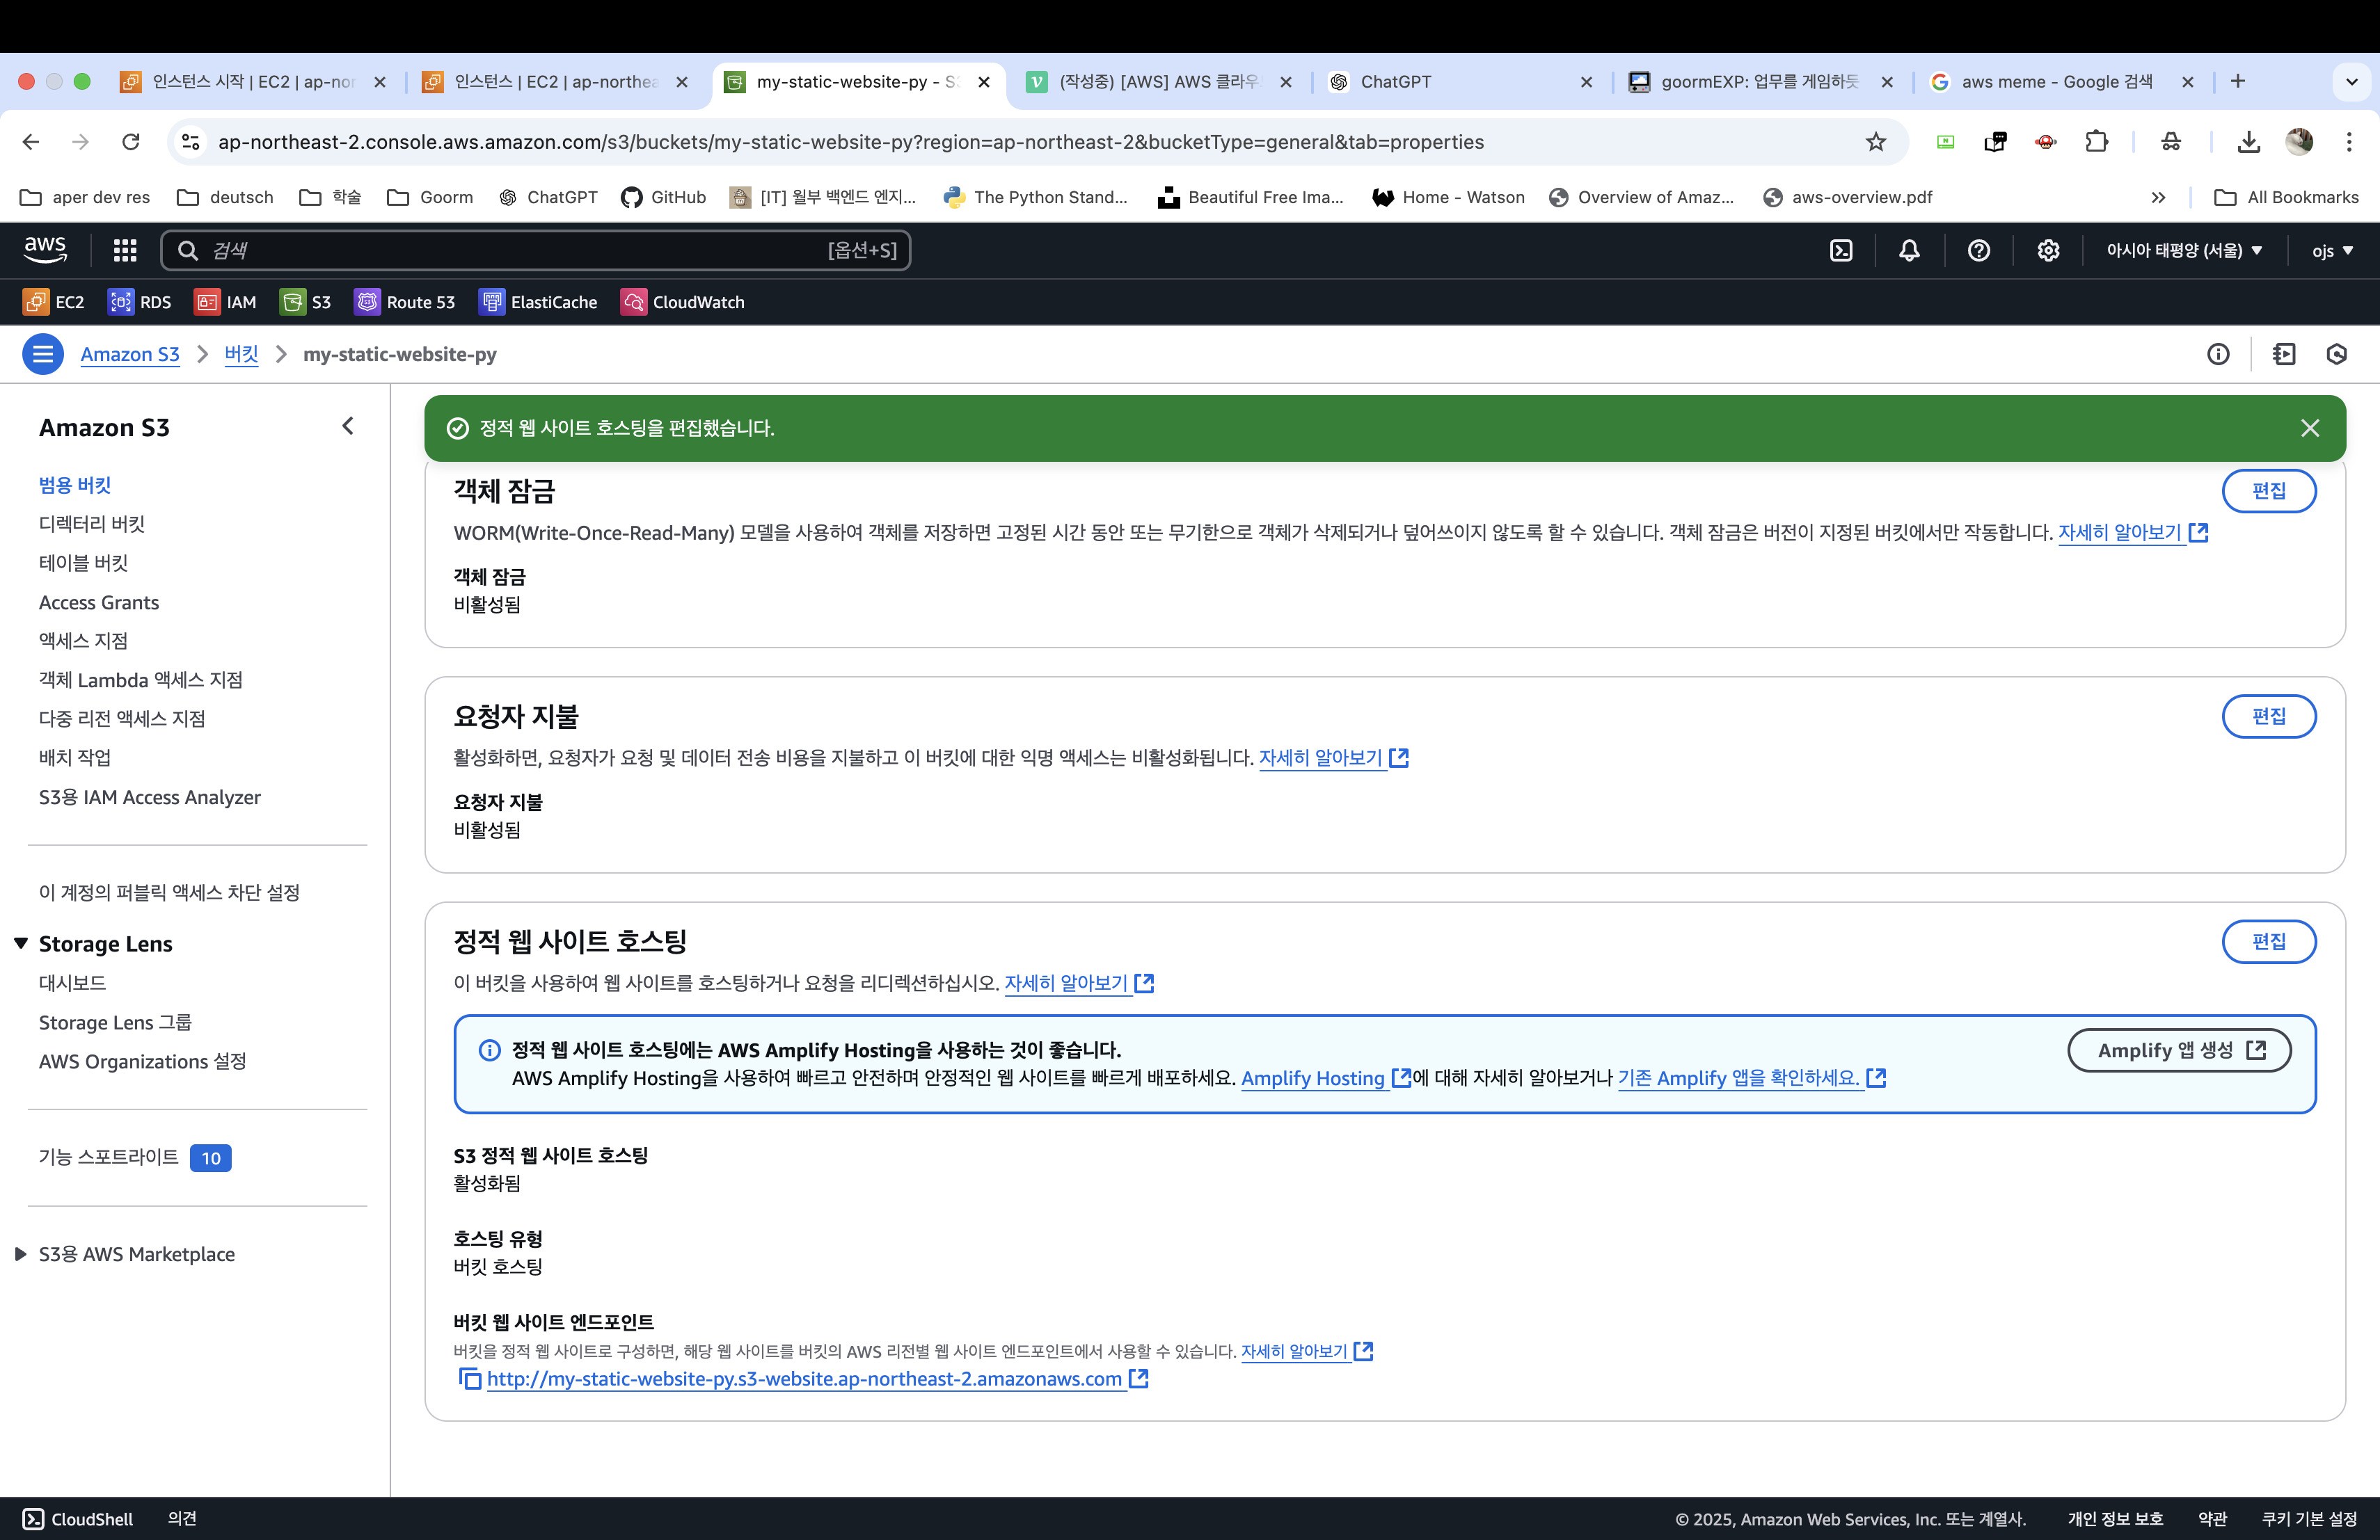Open browser extensions puzzle icon
Viewport: 2380px width, 1540px height.
click(2096, 142)
